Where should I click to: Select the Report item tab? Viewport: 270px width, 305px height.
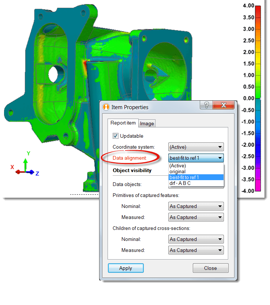coord(123,123)
